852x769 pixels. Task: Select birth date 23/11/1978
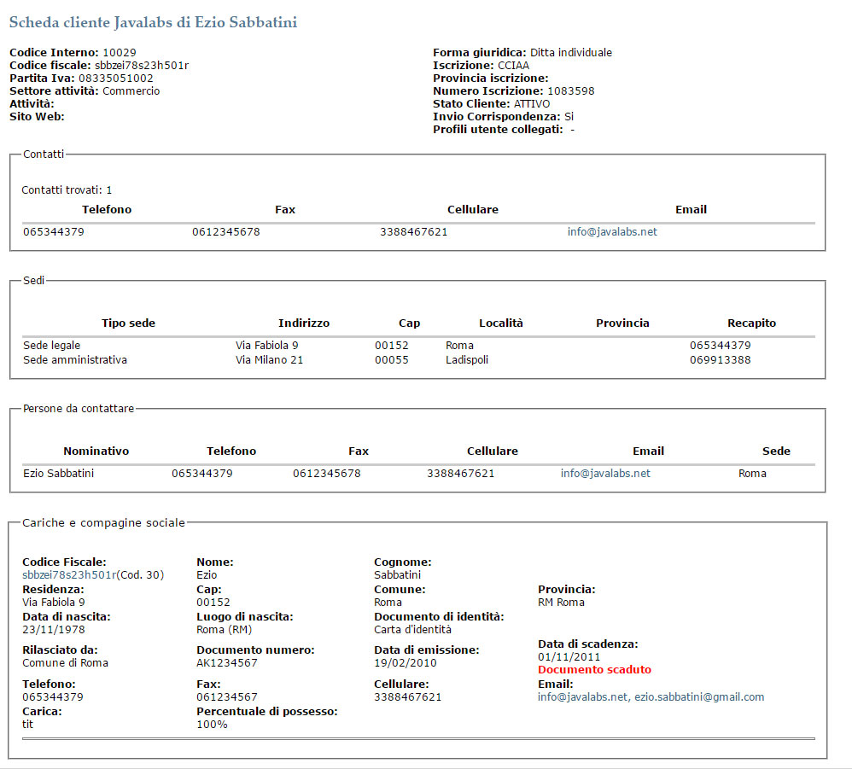[x=53, y=630]
